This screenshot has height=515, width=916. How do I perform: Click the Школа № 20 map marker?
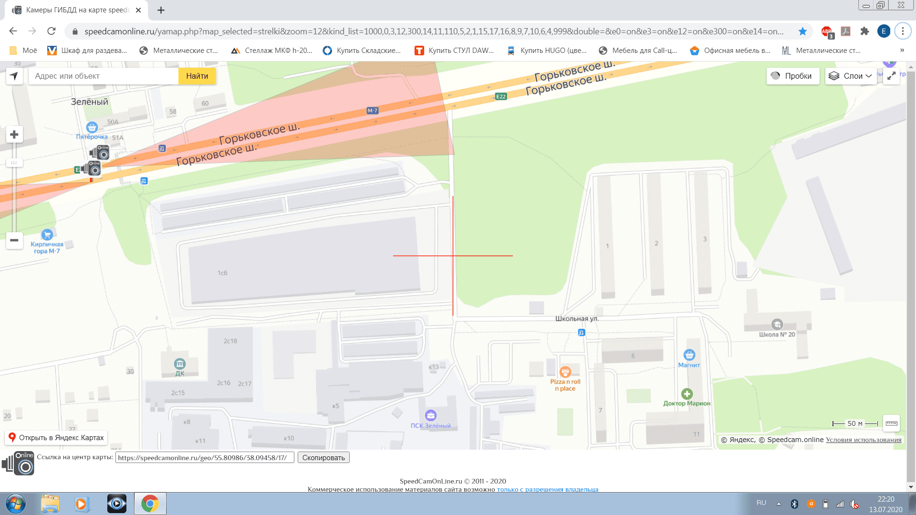pos(777,325)
